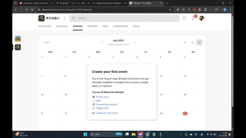Focus the Search field
The height and width of the screenshot is (138, 246).
[124, 18]
